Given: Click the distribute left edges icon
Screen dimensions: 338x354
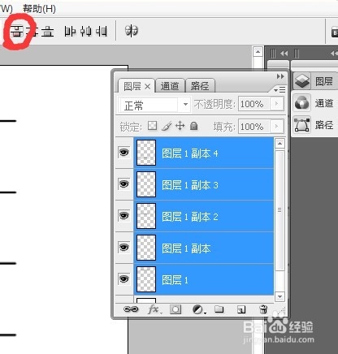Looking at the screenshot, I should click(70, 32).
